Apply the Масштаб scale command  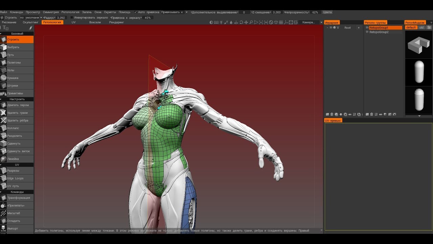[x=17, y=213]
